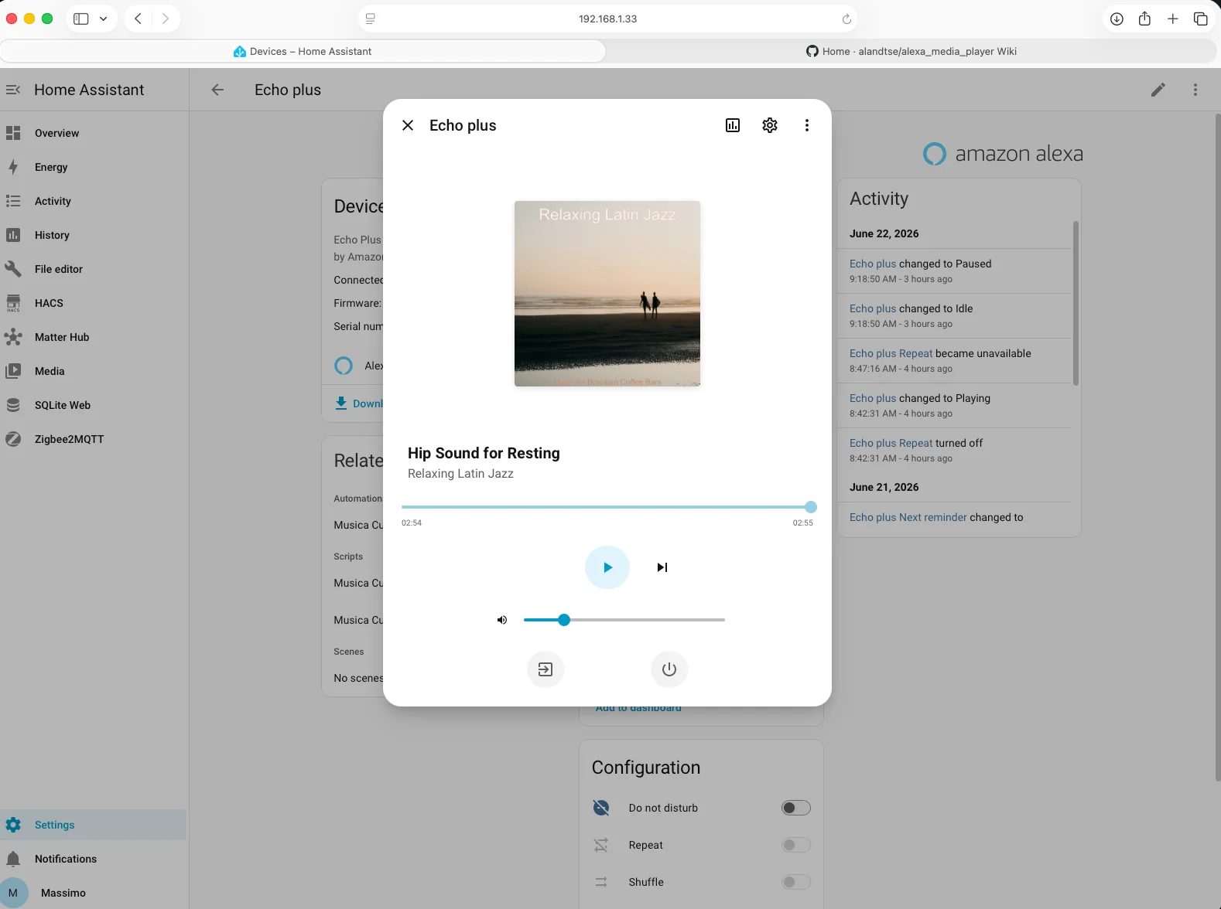Click the Media sidebar icon

pos(13,371)
